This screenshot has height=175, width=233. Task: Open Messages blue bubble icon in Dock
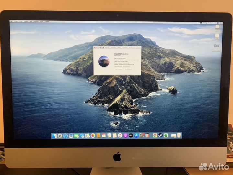coord(82,136)
